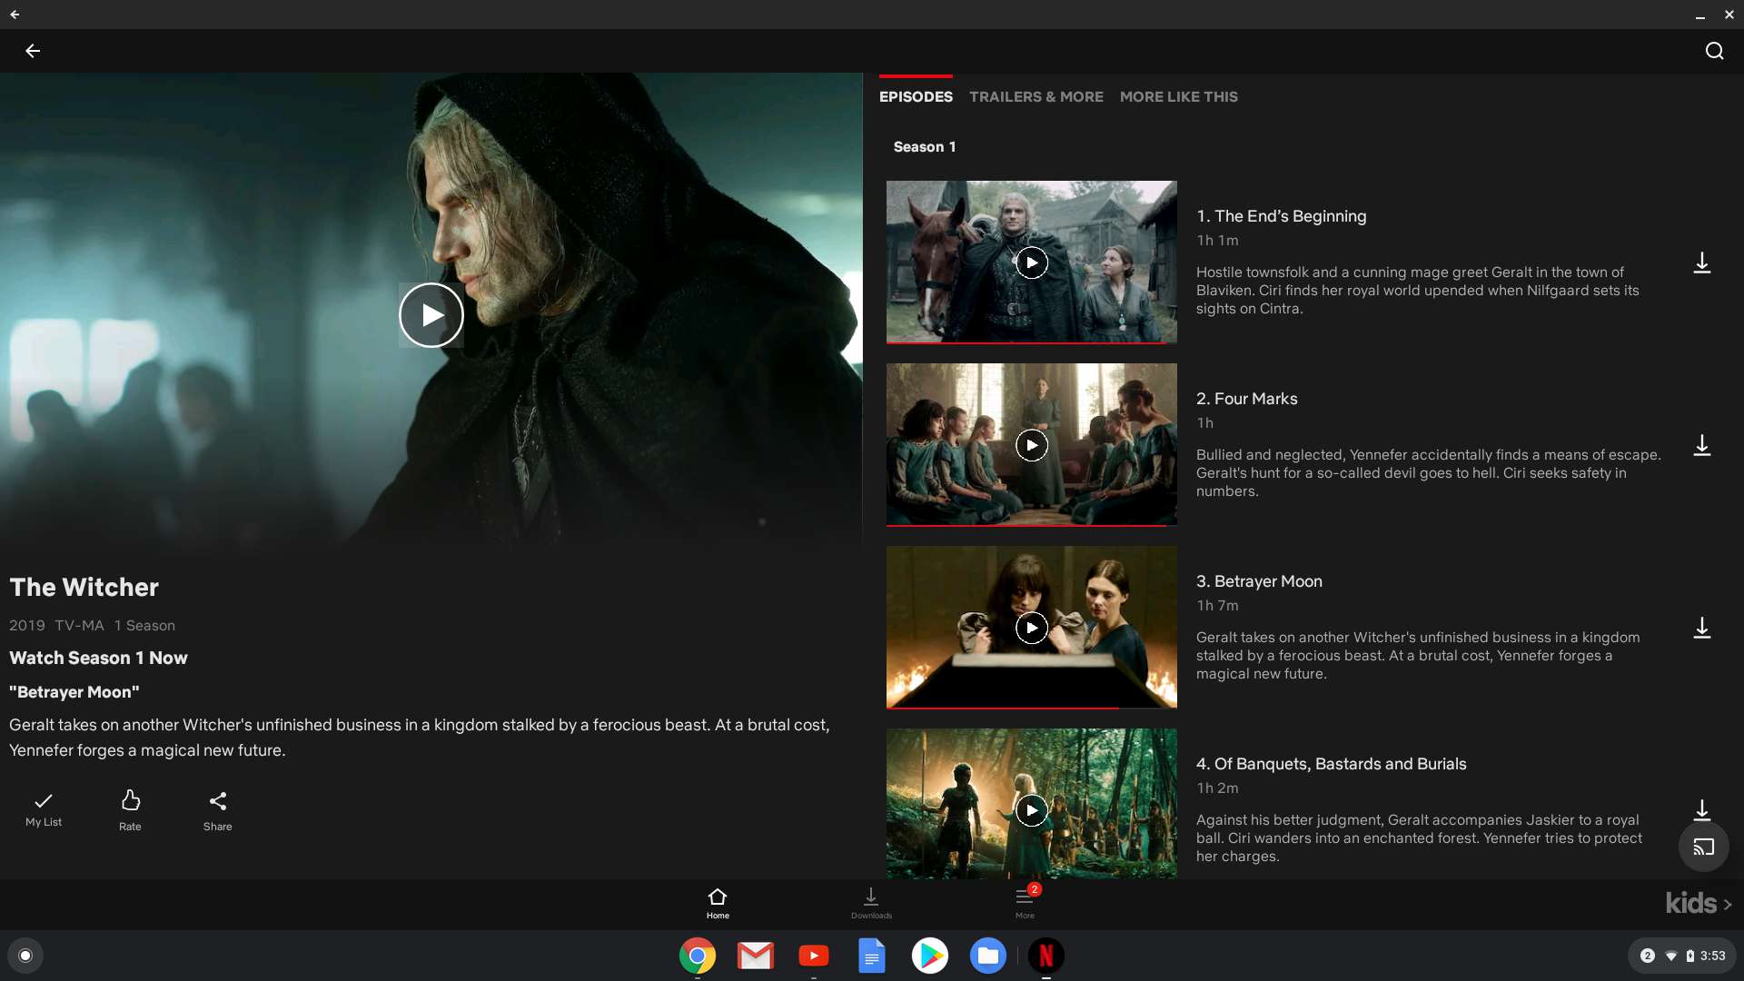Open the Season 1 selector
The height and width of the screenshot is (981, 1744).
click(x=925, y=146)
